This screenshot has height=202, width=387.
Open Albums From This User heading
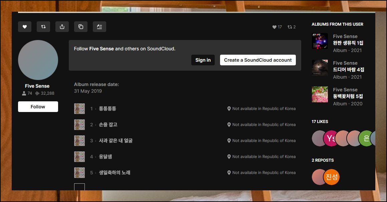337,24
